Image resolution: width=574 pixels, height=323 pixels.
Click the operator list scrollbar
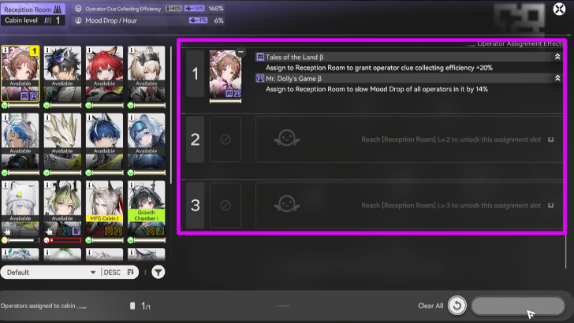(172, 118)
